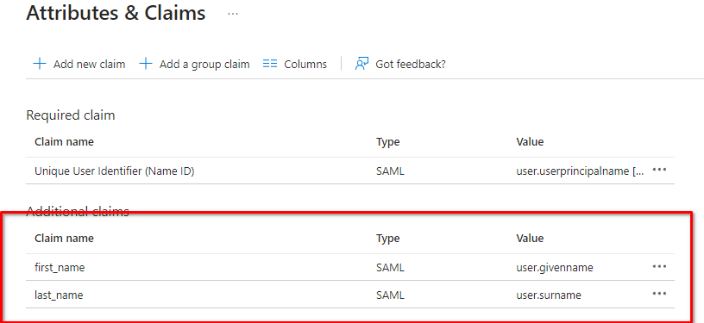This screenshot has width=704, height=323.
Task: Click the Required claim section heading
Action: tap(71, 115)
